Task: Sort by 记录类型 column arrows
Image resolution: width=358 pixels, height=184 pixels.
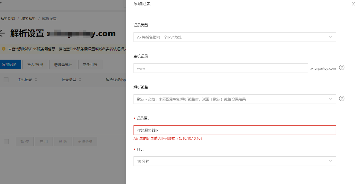Action: pos(80,80)
